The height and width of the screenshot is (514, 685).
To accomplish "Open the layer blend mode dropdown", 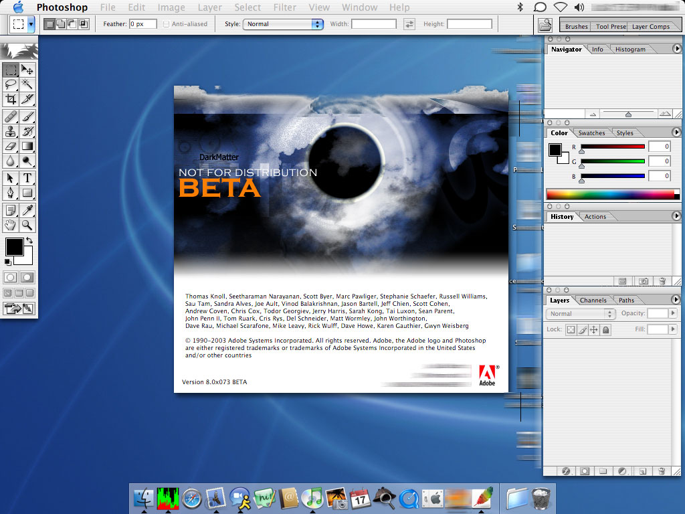I will click(x=580, y=313).
